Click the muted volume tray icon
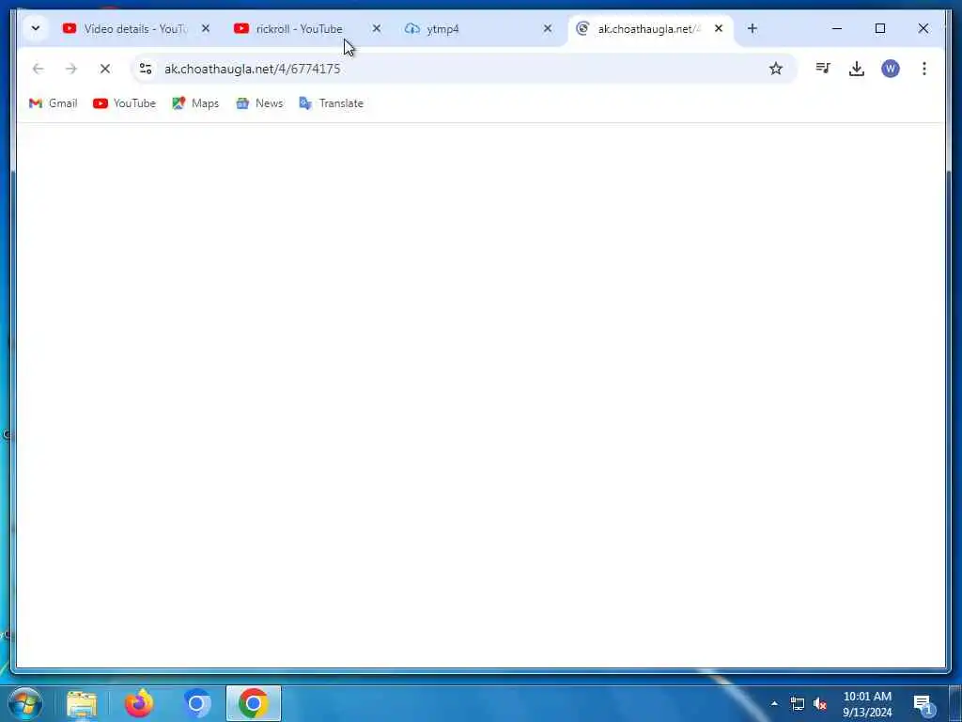 [x=819, y=703]
